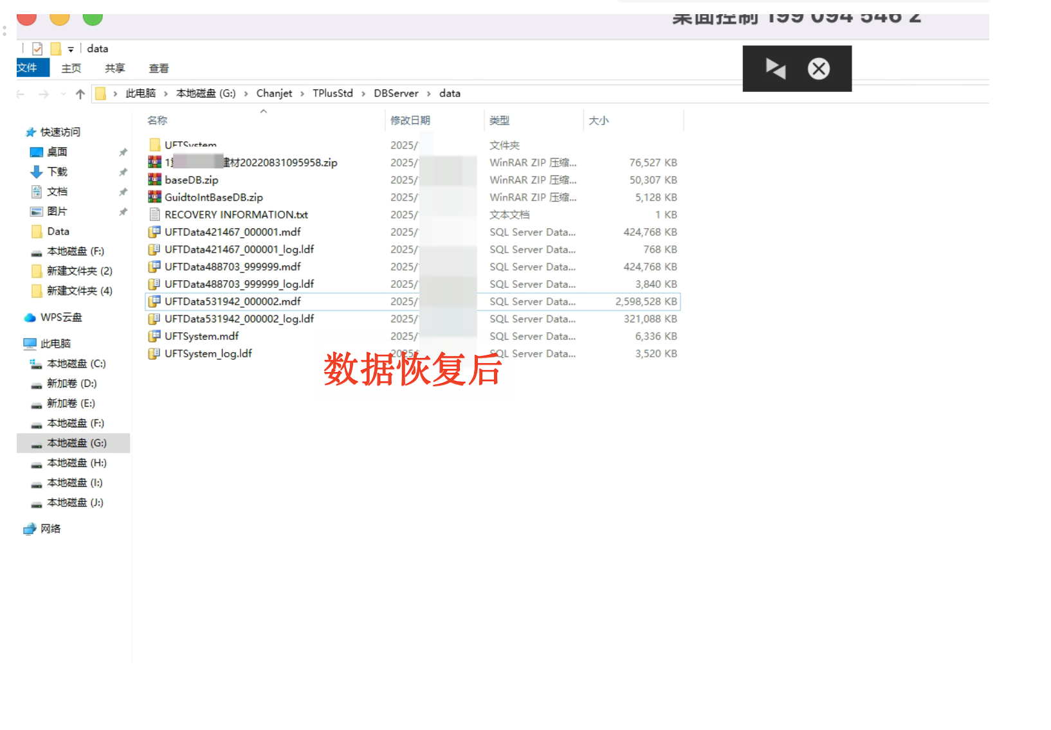This screenshot has height=730, width=1051.
Task: Click the UFTSystem.mdf database file icon
Action: (154, 336)
